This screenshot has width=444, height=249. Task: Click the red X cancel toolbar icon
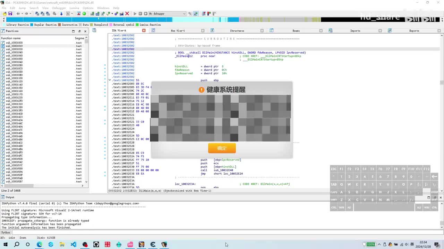tap(127, 13)
